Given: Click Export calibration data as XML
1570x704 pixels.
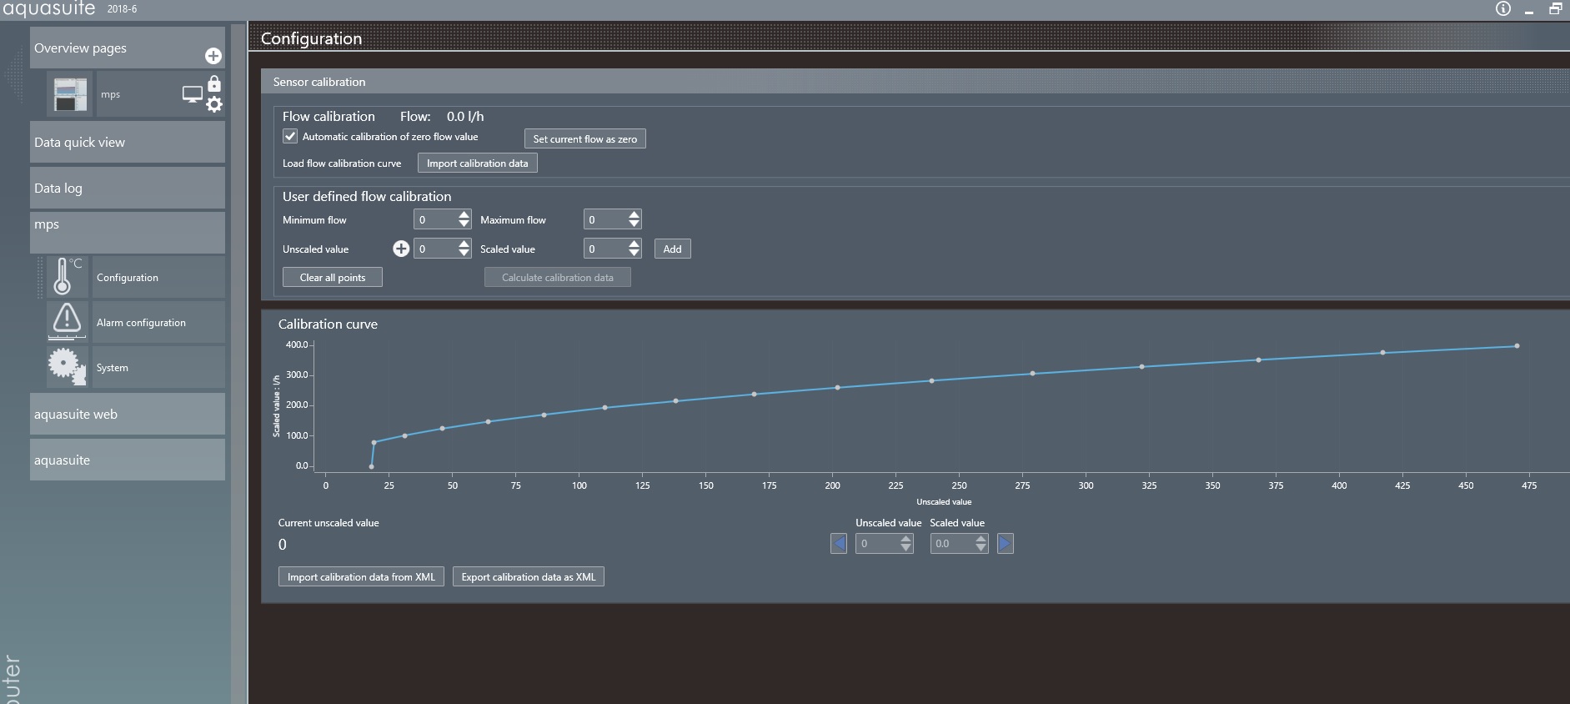Looking at the screenshot, I should tap(528, 577).
